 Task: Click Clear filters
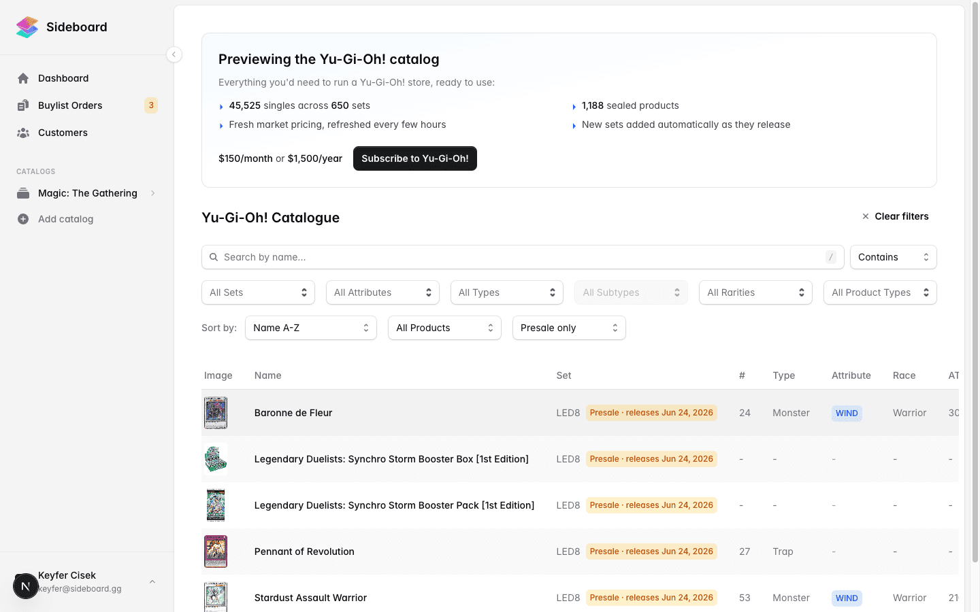(x=895, y=216)
